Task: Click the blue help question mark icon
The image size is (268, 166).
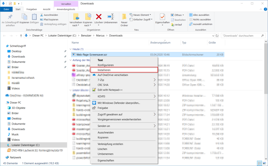Action: pyautogui.click(x=265, y=9)
